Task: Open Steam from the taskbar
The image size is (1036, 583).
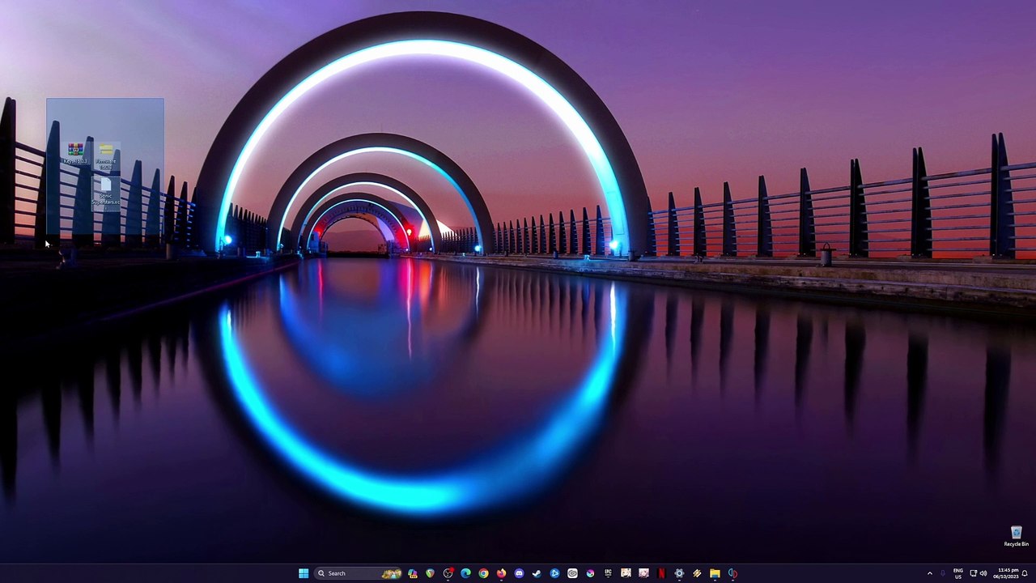Action: (x=537, y=573)
